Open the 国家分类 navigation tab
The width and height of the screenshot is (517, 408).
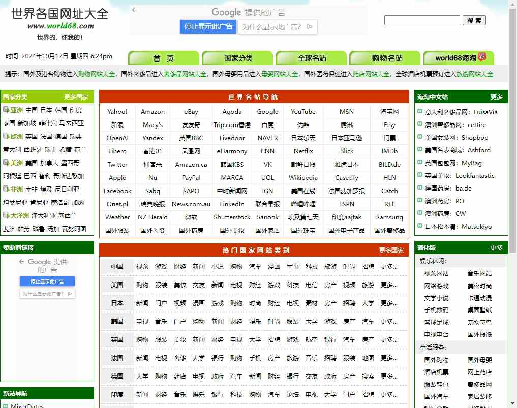click(238, 58)
